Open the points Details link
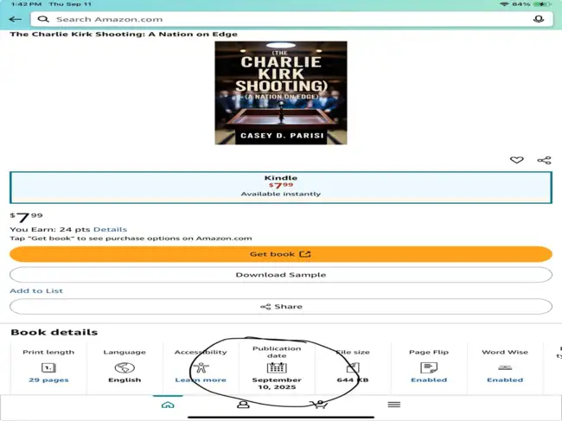 click(x=110, y=229)
